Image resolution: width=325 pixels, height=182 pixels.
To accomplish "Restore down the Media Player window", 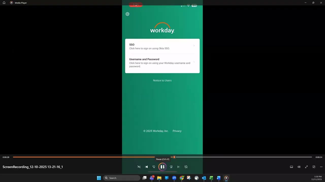I will click(x=313, y=3).
